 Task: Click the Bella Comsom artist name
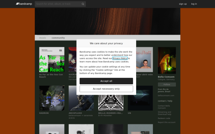[166, 77]
